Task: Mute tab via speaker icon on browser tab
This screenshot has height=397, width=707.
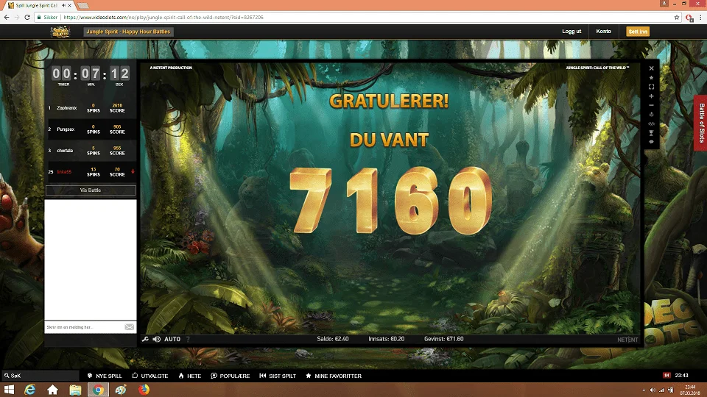Action: pos(63,5)
